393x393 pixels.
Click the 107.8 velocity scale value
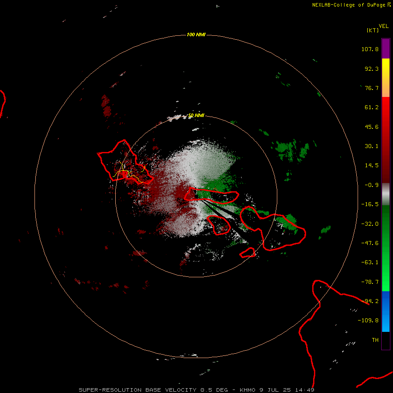(x=370, y=49)
